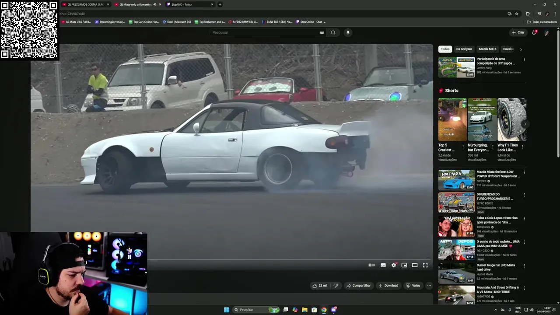
Task: Open Chrome from the taskbar
Action: tap(324, 310)
